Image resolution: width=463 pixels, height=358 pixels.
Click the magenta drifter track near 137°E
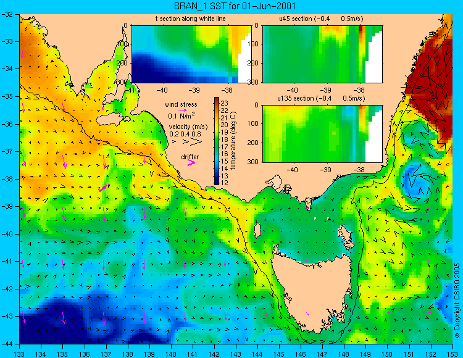[x=104, y=188]
